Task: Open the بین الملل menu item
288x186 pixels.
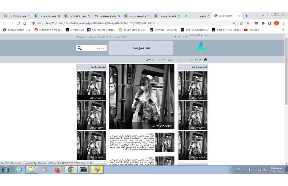Action: coord(151,60)
